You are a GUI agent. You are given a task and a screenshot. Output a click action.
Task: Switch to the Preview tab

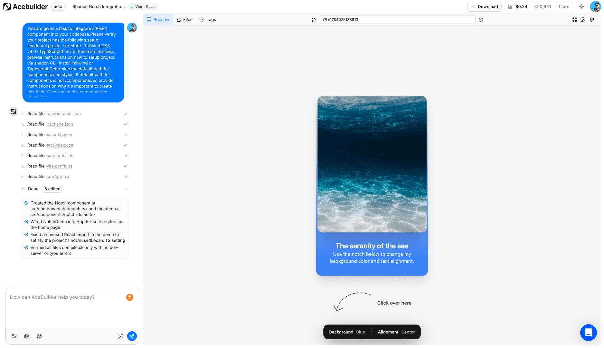158,20
